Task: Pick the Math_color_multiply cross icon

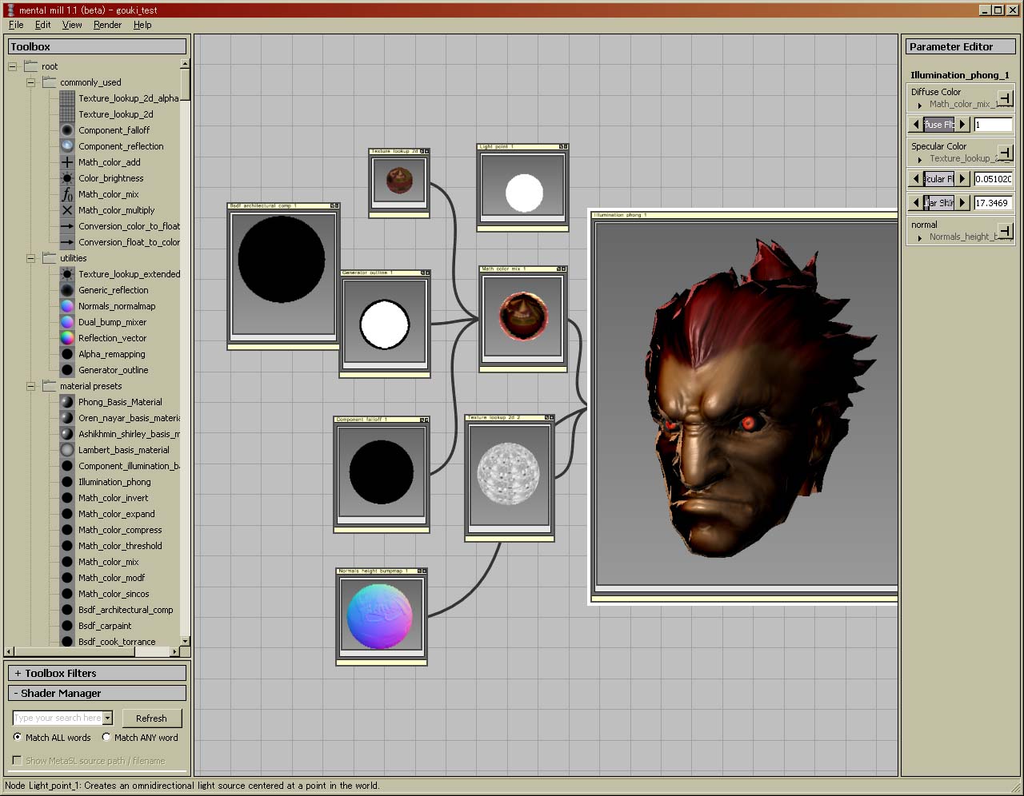Action: (x=67, y=210)
